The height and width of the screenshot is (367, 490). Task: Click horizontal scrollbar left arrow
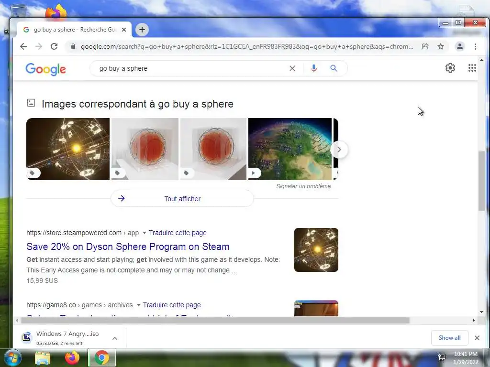pyautogui.click(x=17, y=320)
